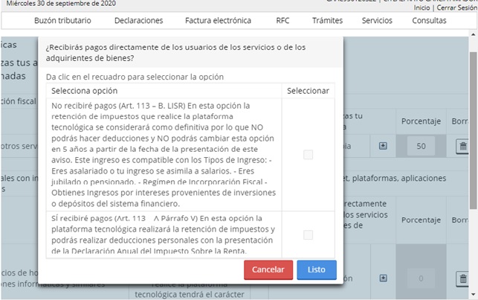Click the percentage field showing 50

coord(421,147)
